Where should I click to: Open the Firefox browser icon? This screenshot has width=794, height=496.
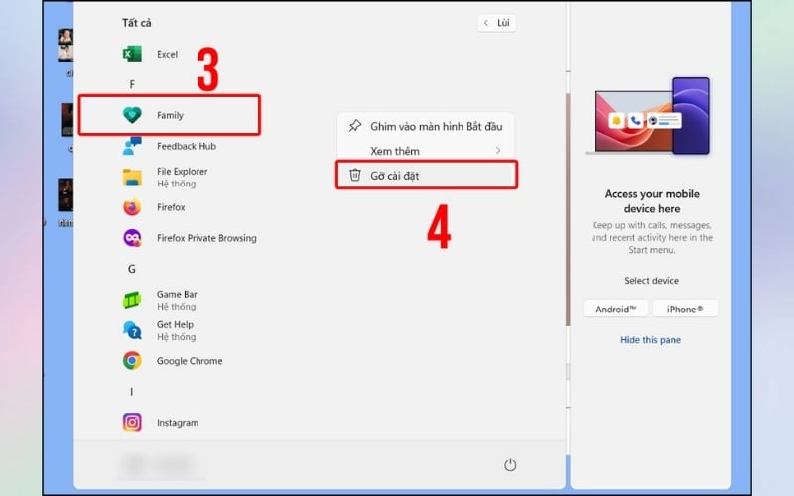[x=132, y=207]
